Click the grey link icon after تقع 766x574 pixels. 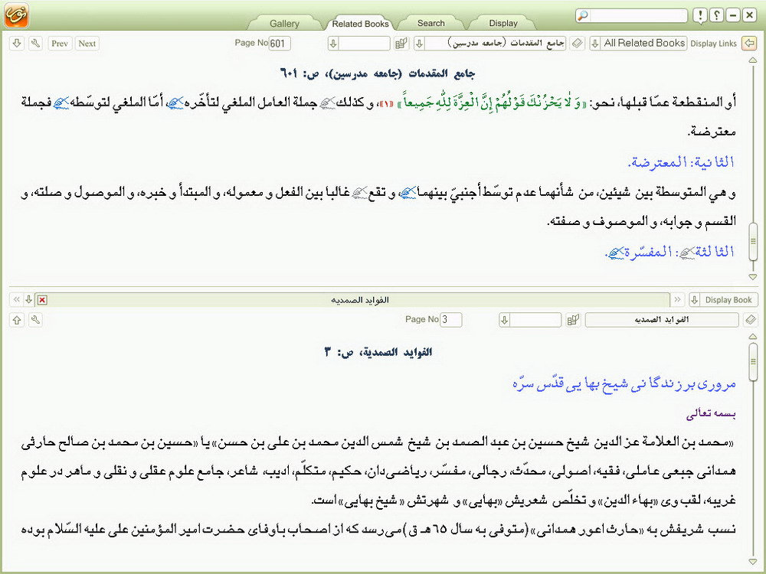(x=360, y=194)
